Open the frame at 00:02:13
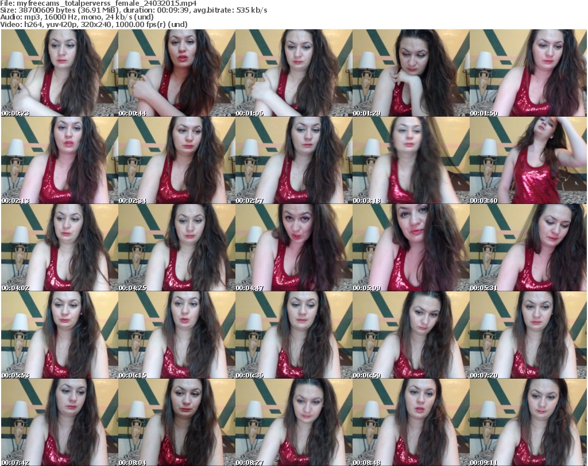 pyautogui.click(x=59, y=160)
